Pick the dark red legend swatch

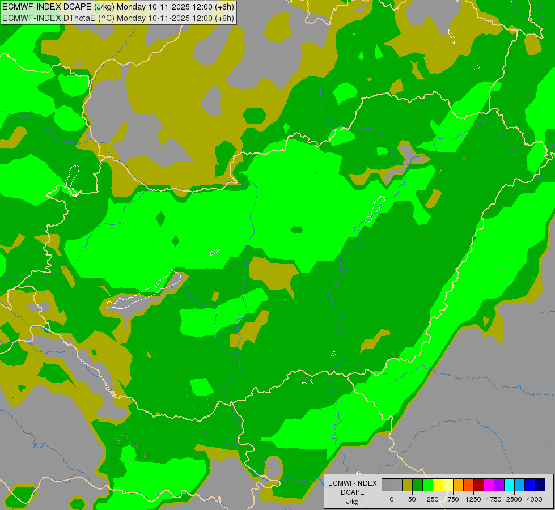pyautogui.click(x=479, y=484)
